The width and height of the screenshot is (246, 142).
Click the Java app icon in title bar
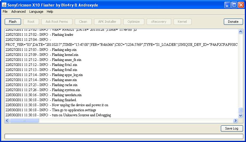4,5
